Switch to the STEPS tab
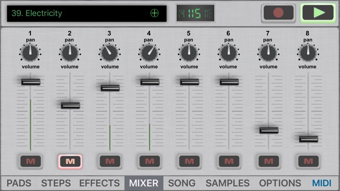The image size is (340, 191). pos(56,183)
